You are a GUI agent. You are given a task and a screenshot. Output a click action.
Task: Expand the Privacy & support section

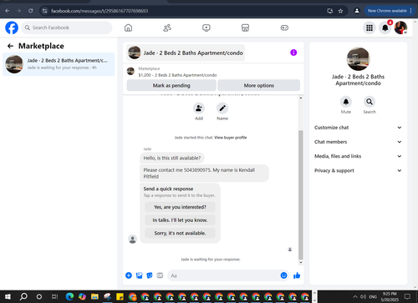(358, 170)
